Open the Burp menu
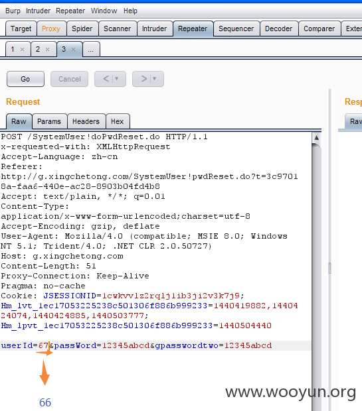This screenshot has width=362, height=411. (x=13, y=11)
